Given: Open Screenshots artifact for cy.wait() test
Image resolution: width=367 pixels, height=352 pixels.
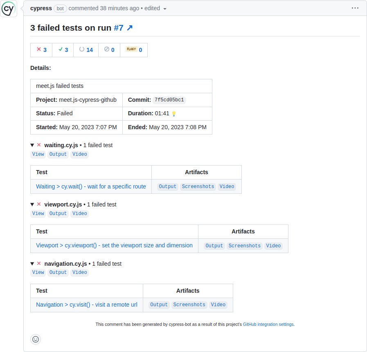Looking at the screenshot, I should point(198,186).
